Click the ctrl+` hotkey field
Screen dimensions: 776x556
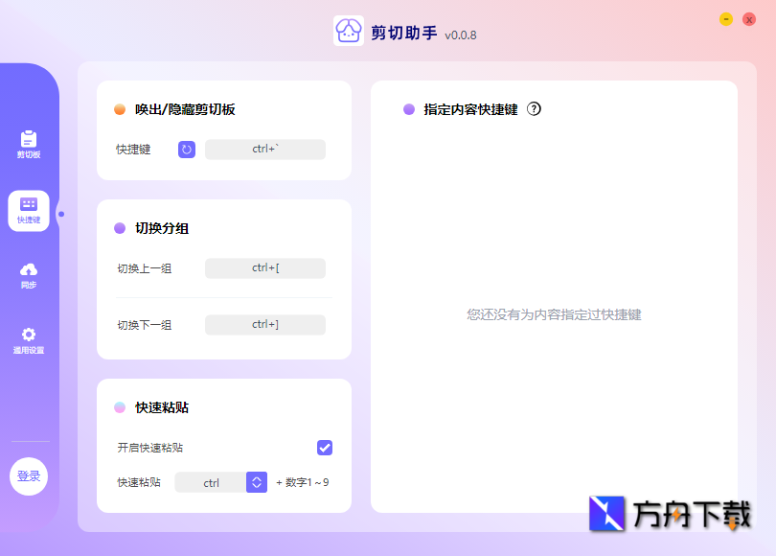pyautogui.click(x=264, y=150)
